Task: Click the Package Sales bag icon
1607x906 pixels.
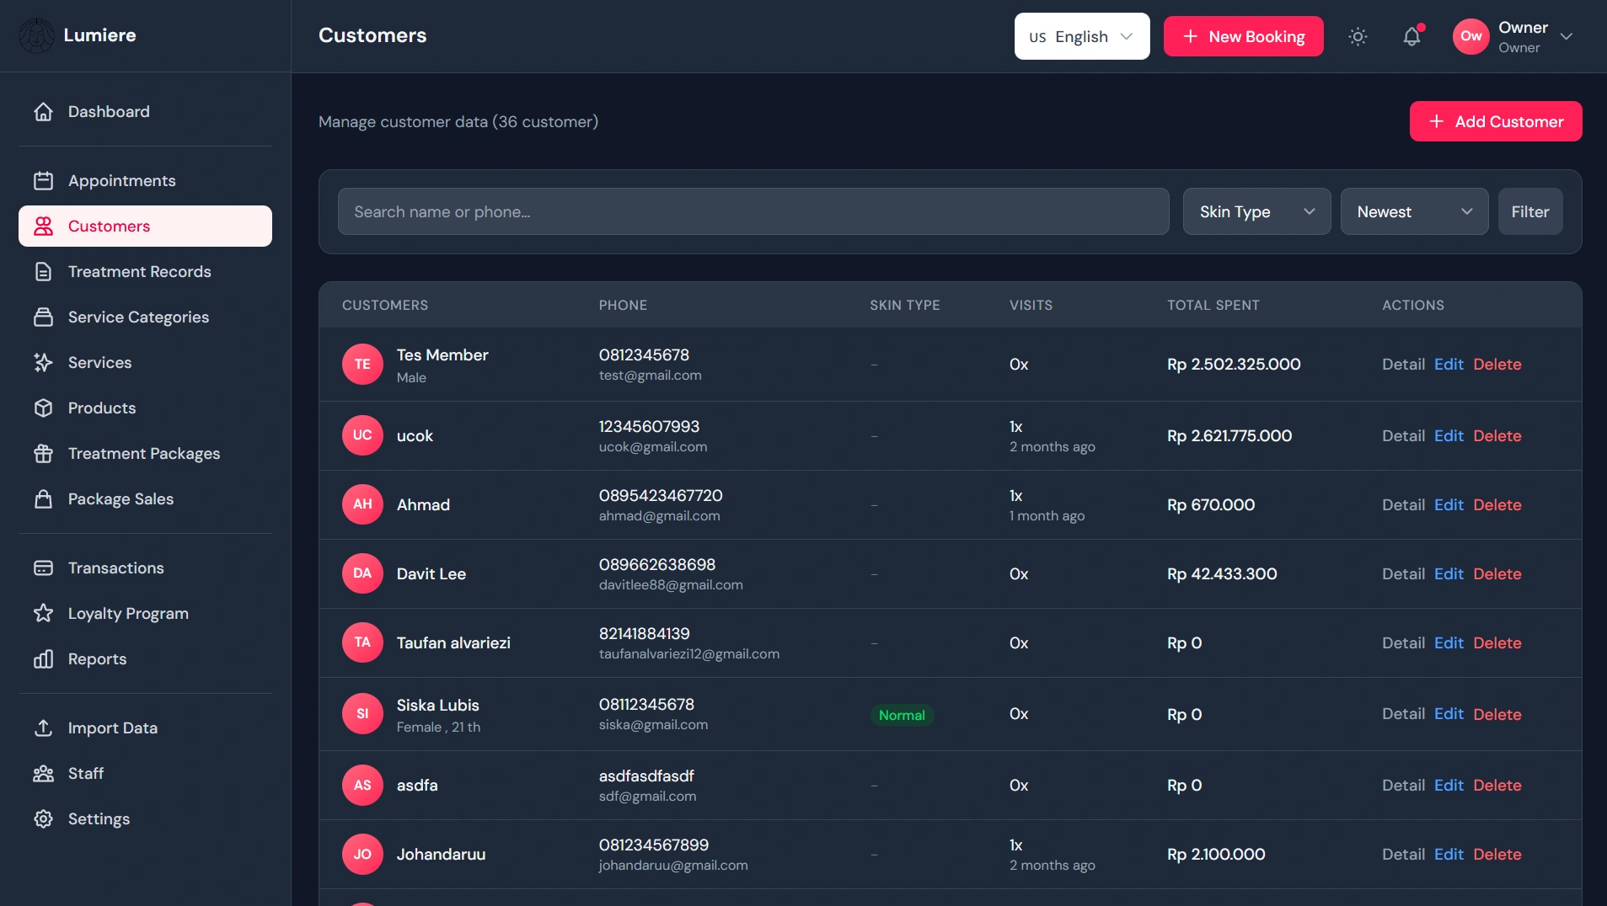Action: 44,499
